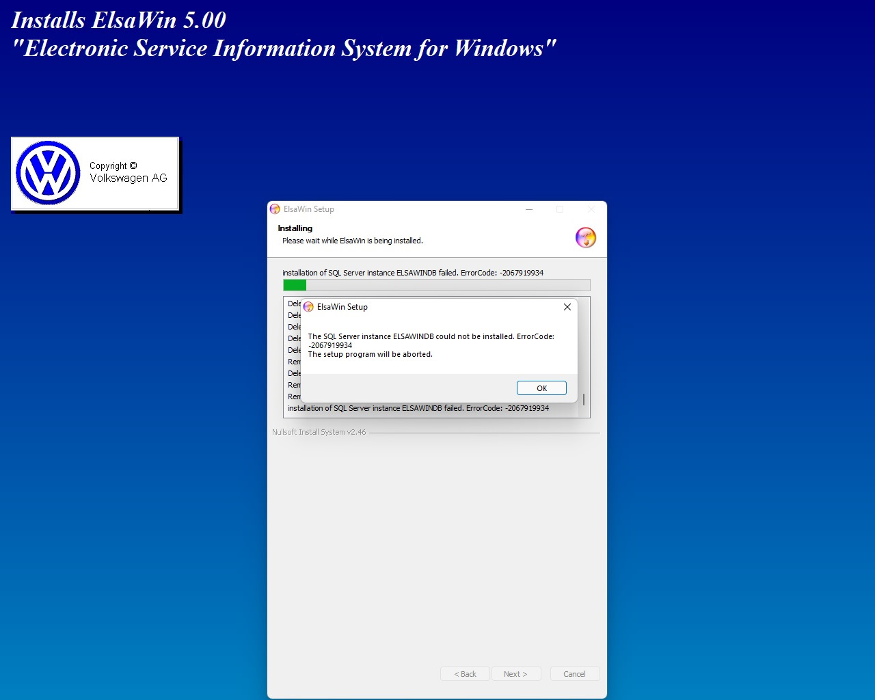Click the Volkswagen VW logo
This screenshot has width=875, height=700.
[x=48, y=173]
